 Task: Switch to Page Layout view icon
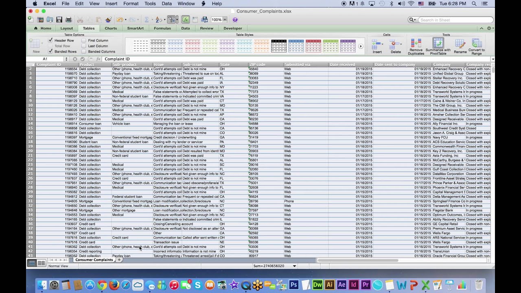[41, 263]
